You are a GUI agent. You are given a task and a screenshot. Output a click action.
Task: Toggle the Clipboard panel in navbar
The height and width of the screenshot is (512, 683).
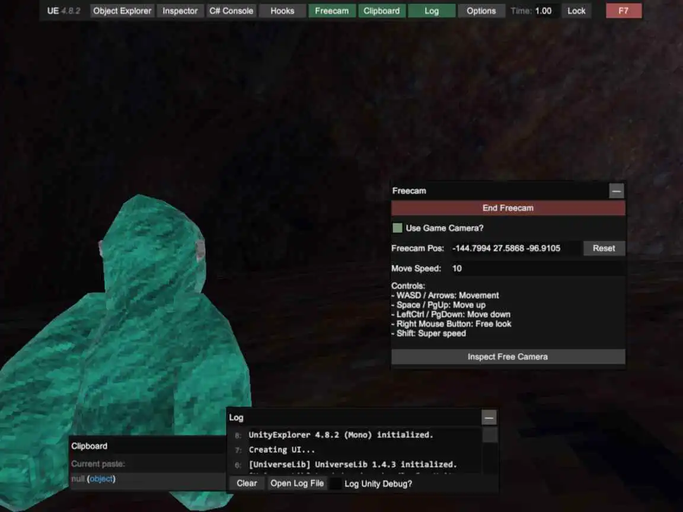click(x=382, y=11)
